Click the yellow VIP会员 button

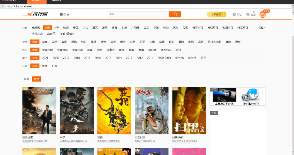(216, 14)
